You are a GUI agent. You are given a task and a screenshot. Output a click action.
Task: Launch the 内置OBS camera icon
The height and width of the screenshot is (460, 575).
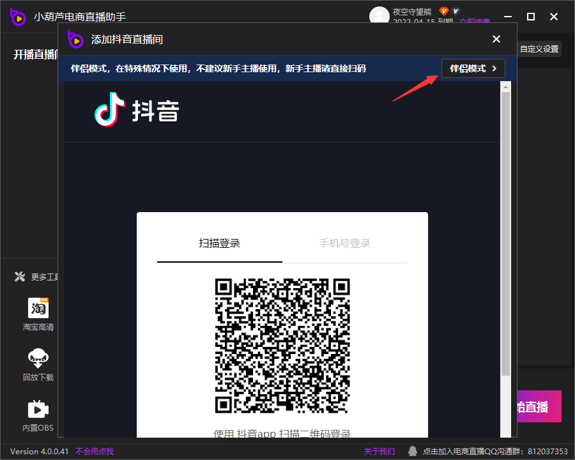pyautogui.click(x=38, y=409)
